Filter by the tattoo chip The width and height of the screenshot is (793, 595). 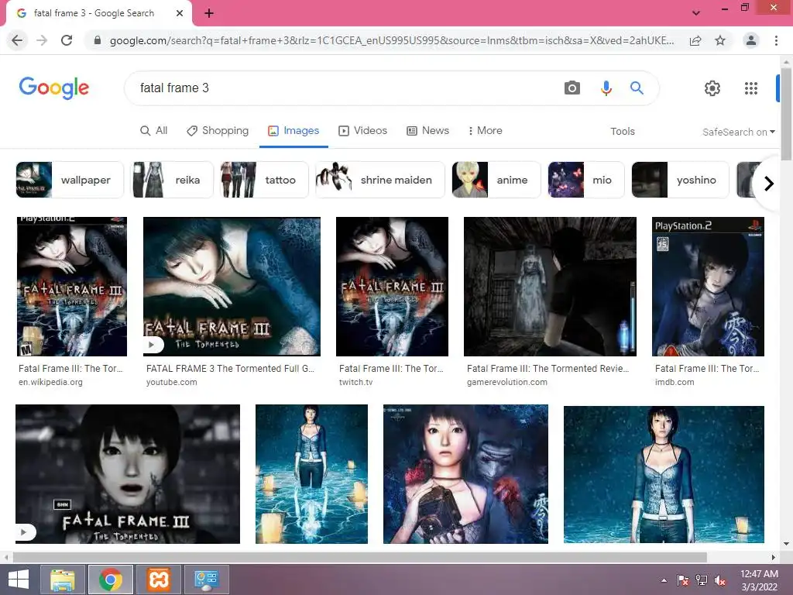[264, 180]
